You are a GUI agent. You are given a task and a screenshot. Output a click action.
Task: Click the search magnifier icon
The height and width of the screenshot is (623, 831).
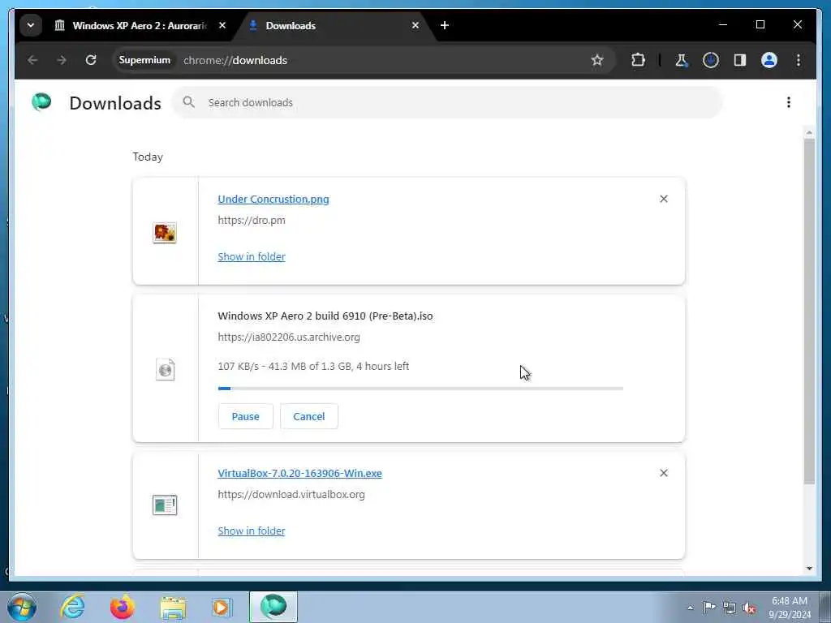pyautogui.click(x=188, y=102)
